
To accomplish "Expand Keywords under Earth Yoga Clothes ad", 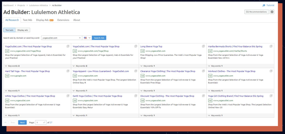I will point(80,115).
